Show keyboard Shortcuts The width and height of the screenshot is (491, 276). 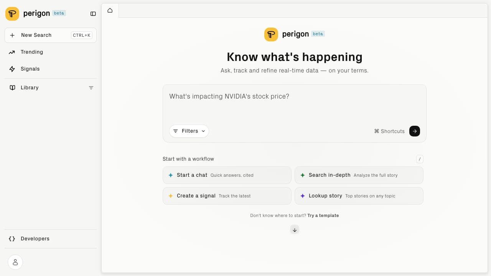[389, 131]
